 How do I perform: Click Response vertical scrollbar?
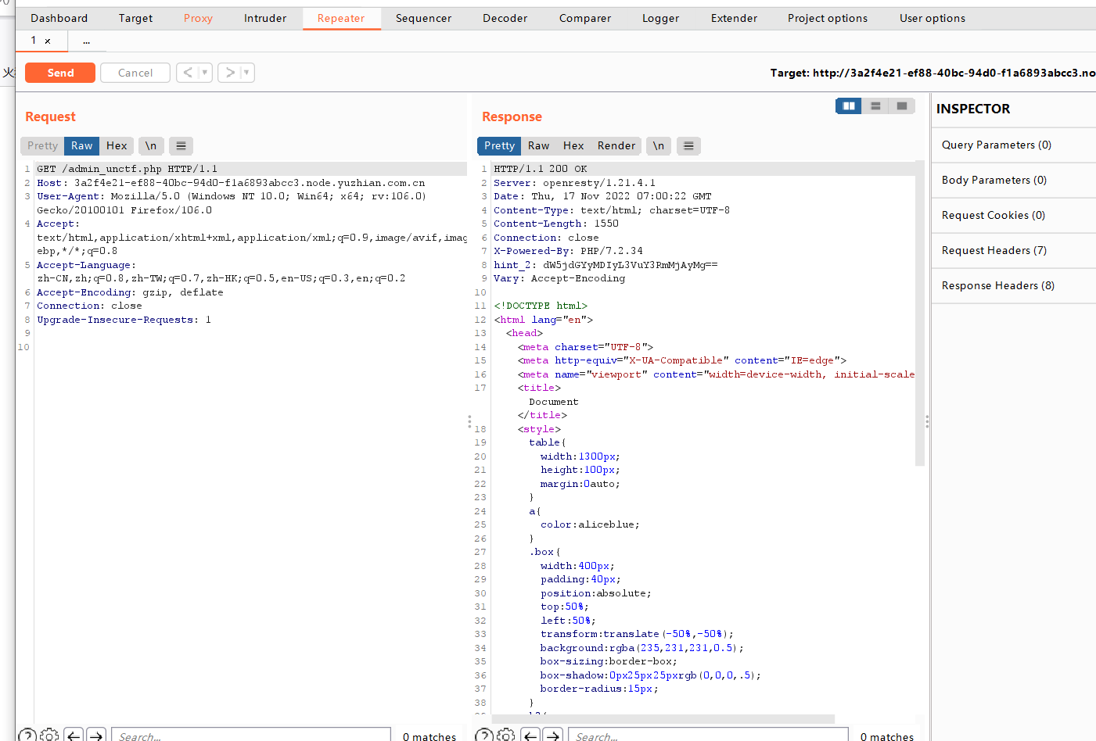click(920, 314)
